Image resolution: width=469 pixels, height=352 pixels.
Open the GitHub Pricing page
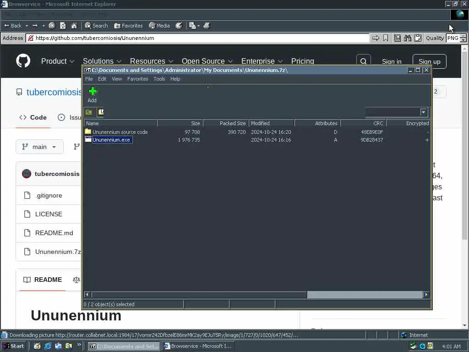pyautogui.click(x=302, y=61)
